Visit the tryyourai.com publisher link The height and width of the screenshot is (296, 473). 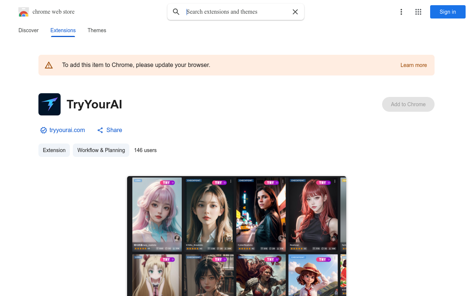click(67, 130)
